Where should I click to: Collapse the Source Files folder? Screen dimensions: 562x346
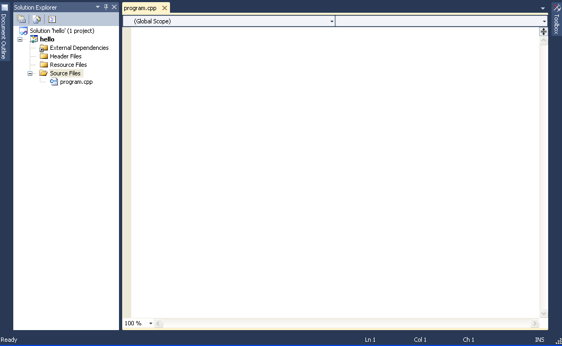pyautogui.click(x=30, y=73)
